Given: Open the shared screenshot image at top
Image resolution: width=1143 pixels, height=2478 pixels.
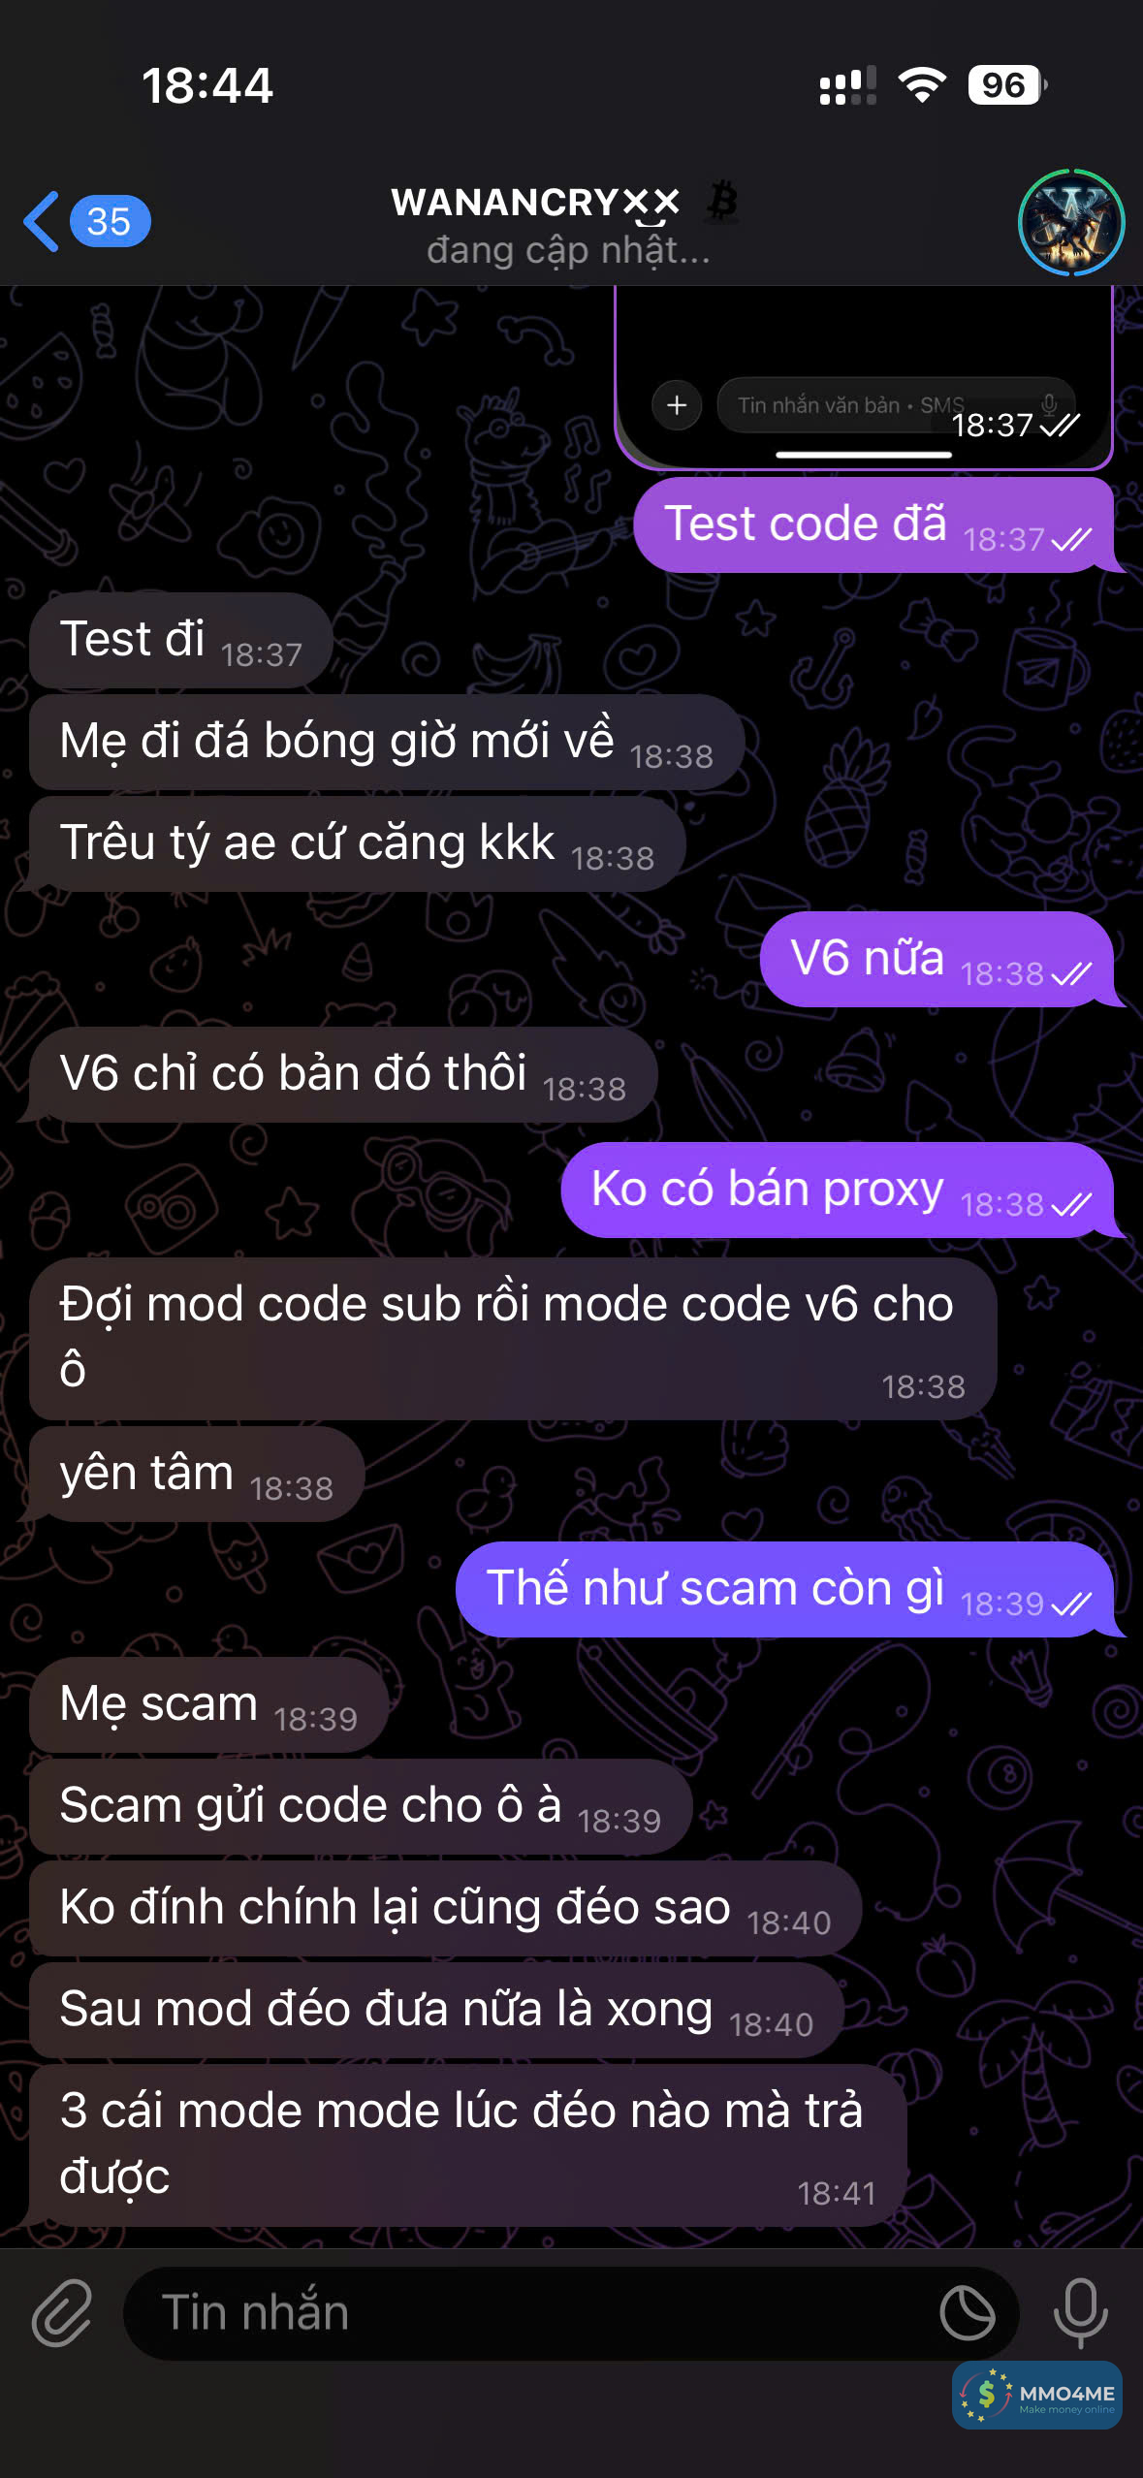Looking at the screenshot, I should (x=863, y=378).
